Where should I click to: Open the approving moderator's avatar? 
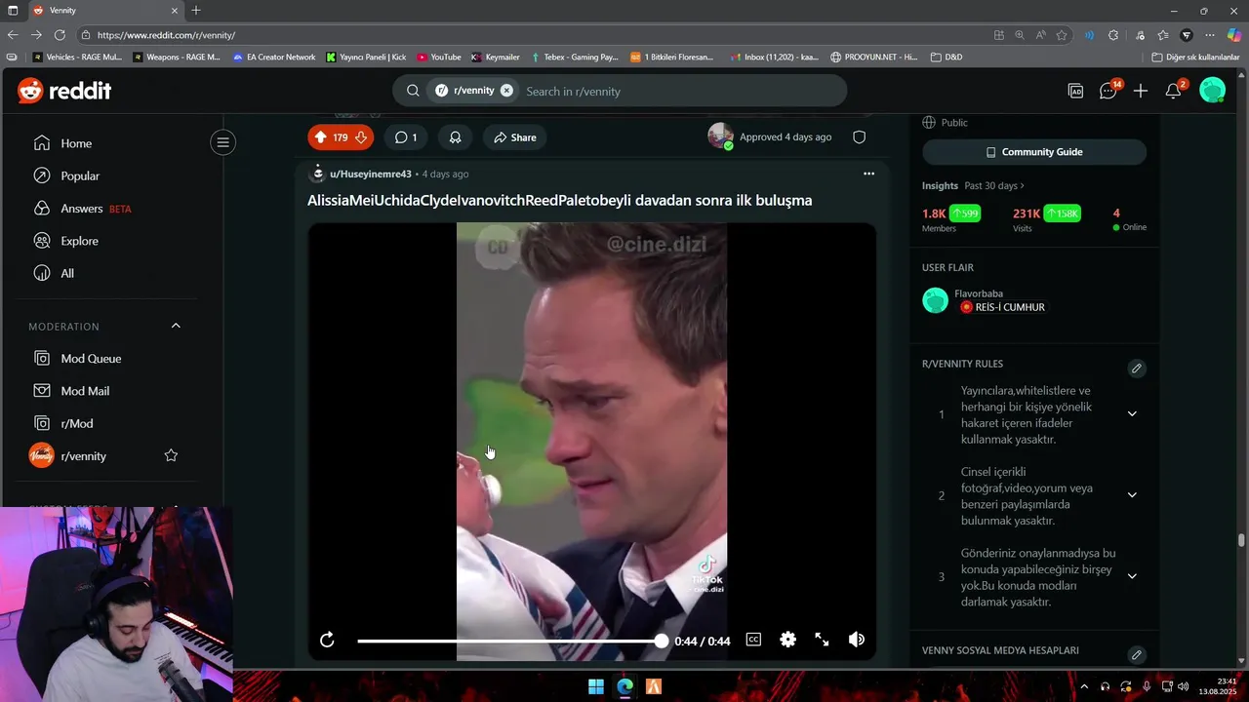point(720,136)
